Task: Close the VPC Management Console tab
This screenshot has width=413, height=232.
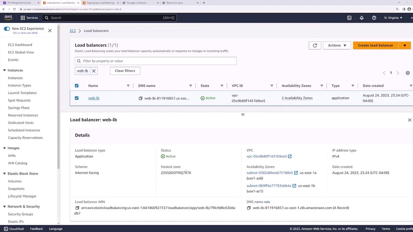Action: coord(38,3)
